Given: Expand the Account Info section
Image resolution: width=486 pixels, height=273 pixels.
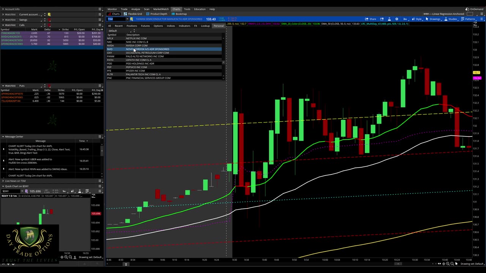Looking at the screenshot, I should (3, 9).
